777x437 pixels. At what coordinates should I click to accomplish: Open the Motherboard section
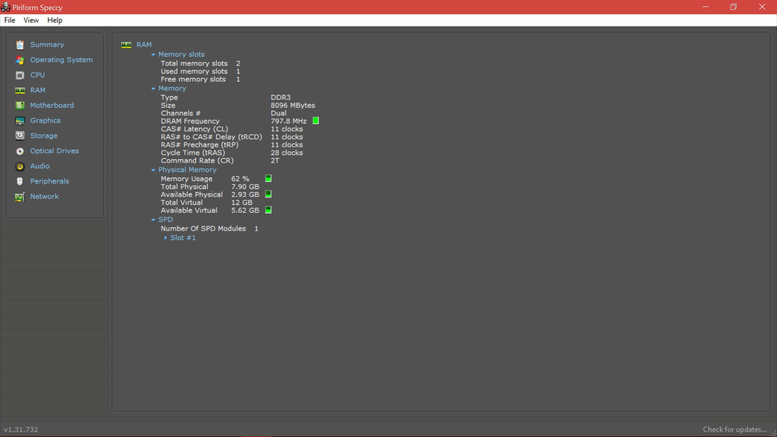point(52,105)
